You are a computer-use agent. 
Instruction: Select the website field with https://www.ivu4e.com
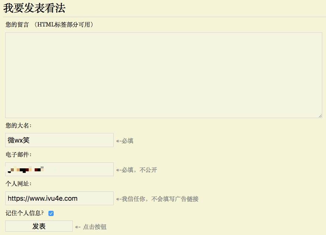pos(59,199)
